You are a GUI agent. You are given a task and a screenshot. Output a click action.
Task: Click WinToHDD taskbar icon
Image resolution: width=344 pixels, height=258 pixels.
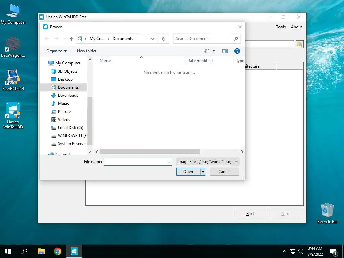click(74, 251)
